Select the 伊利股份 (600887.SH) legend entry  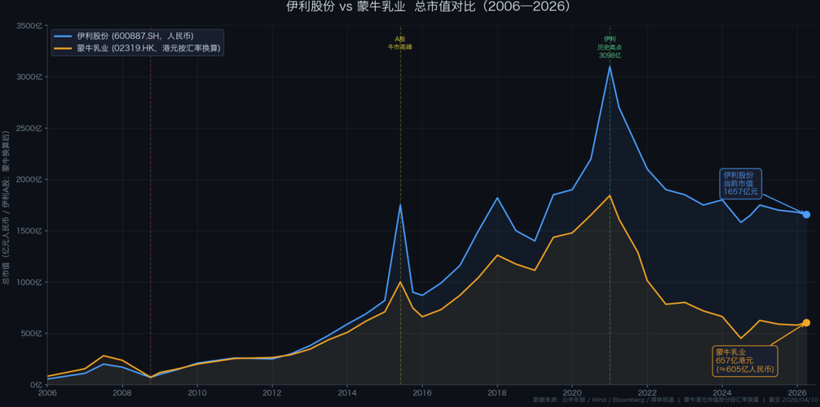pos(124,36)
